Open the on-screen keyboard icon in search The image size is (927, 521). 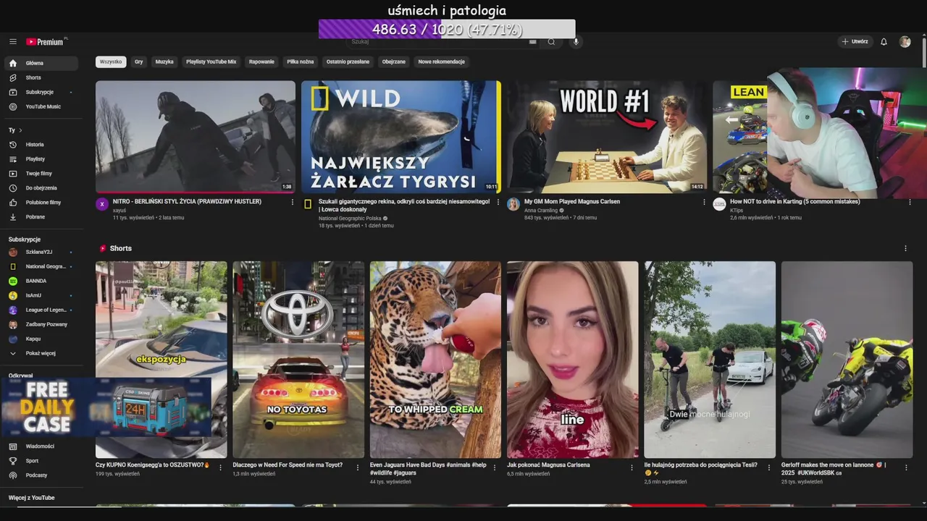(533, 42)
